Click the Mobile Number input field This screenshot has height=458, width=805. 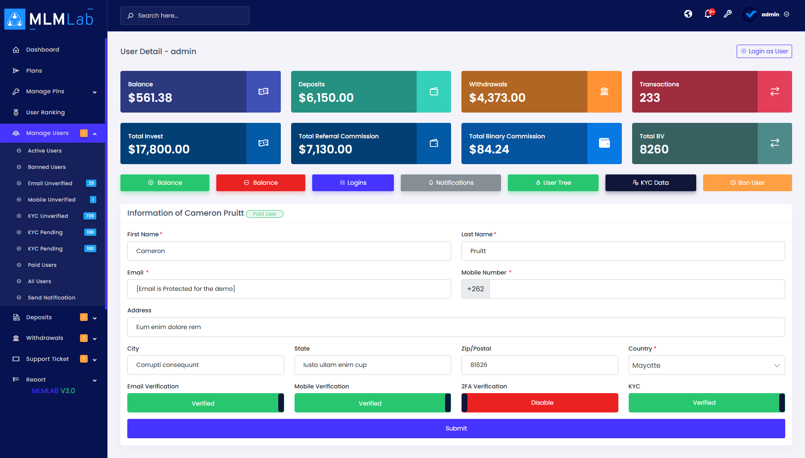[637, 289]
